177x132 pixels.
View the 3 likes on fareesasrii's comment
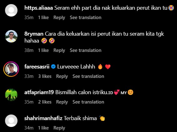(45, 76)
